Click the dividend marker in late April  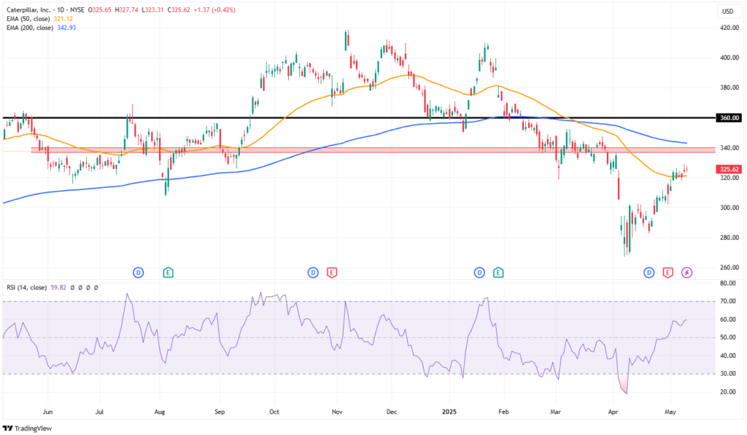pos(649,273)
